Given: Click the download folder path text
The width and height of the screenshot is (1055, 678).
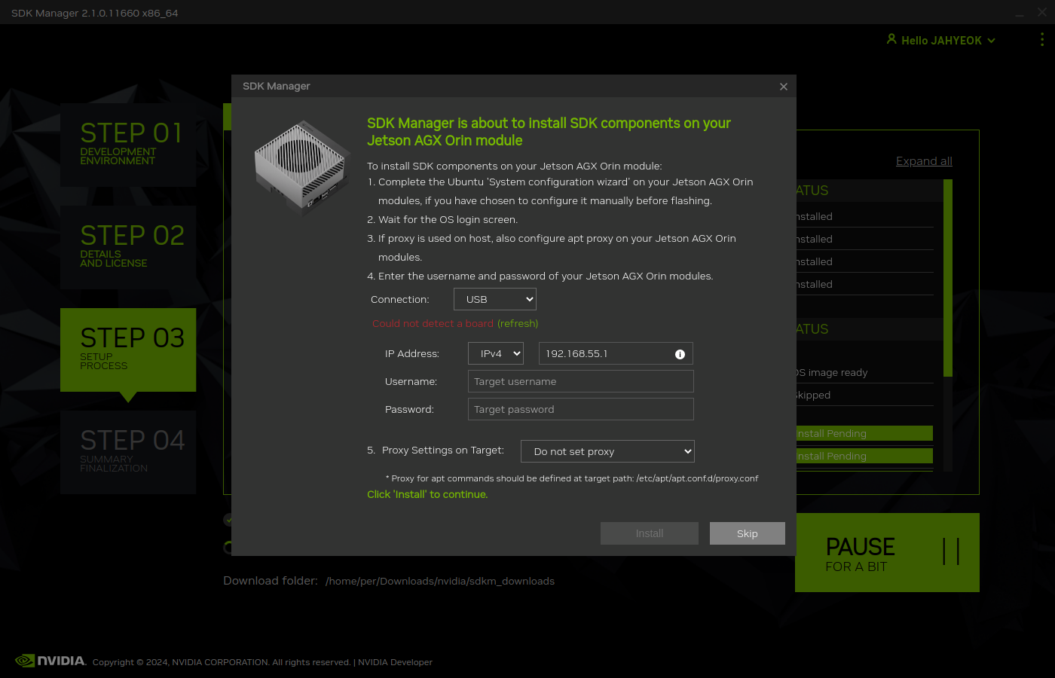Looking at the screenshot, I should (440, 581).
